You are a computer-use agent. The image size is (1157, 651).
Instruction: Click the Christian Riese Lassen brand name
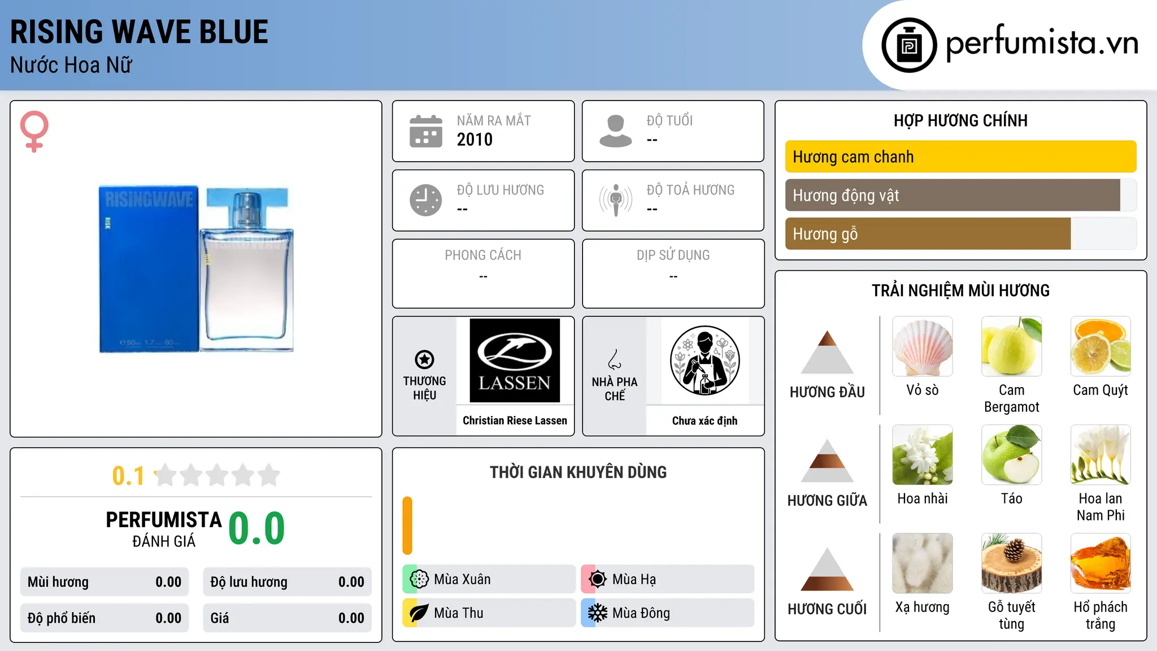click(515, 420)
